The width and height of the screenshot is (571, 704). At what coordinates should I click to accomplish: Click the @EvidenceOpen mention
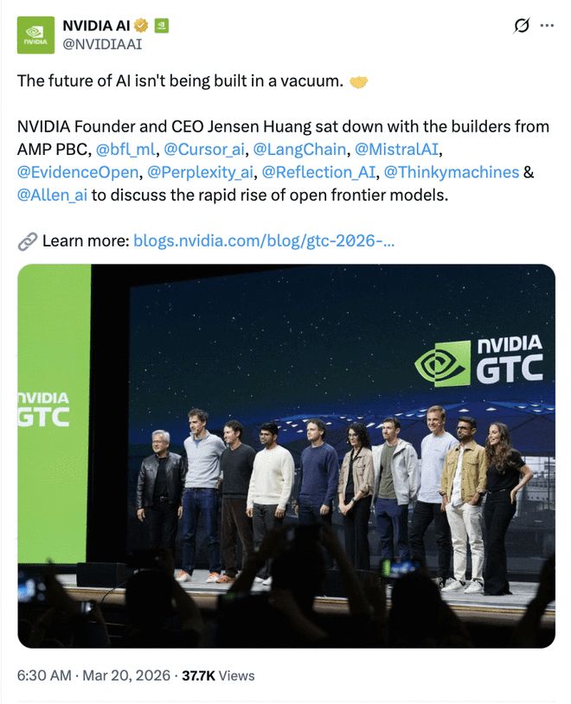pos(78,172)
